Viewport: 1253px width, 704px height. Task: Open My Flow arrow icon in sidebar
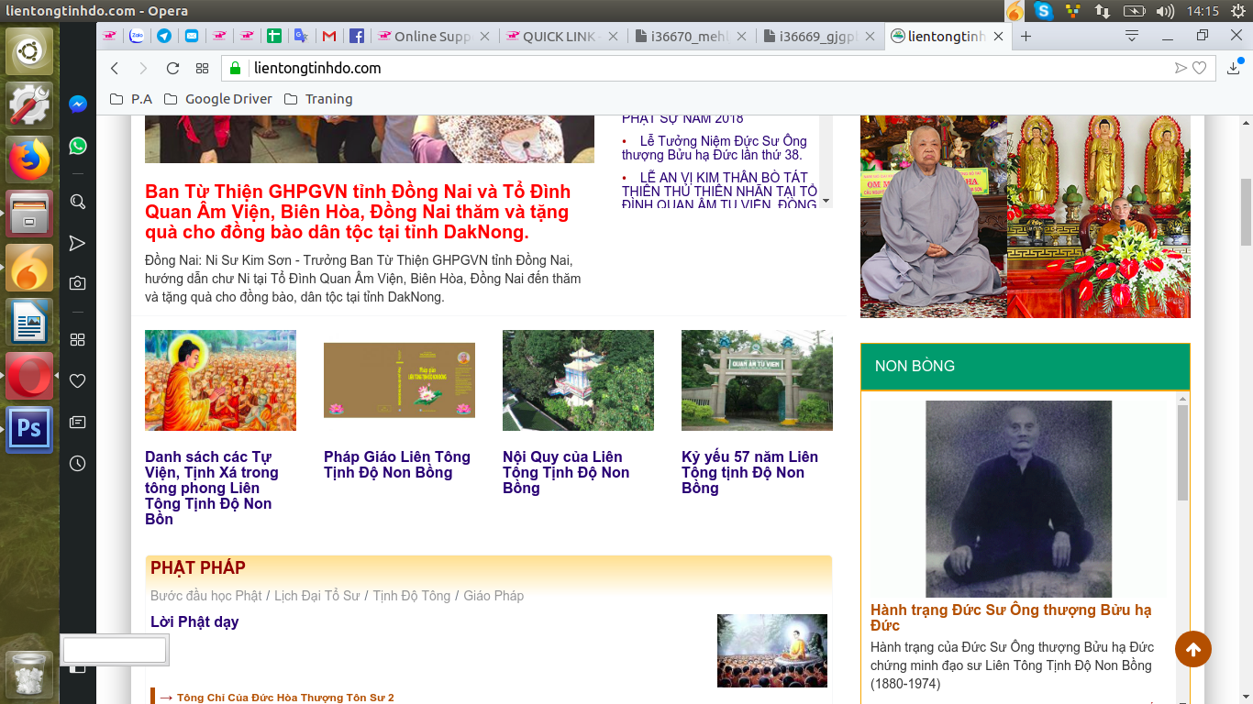(78, 243)
